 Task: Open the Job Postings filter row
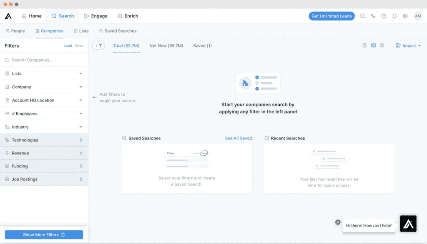44,179
